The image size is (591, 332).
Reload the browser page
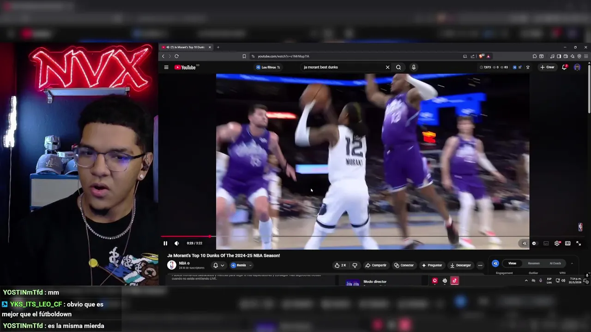[x=176, y=56]
